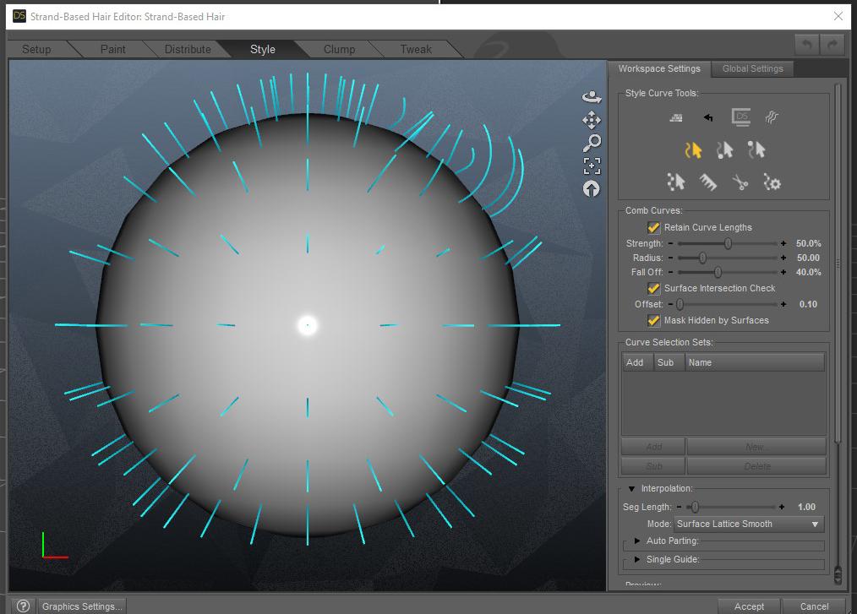Screen dimensions: 857x614
Task: Toggle Surface Intersection Check checkbox
Action: 653,288
